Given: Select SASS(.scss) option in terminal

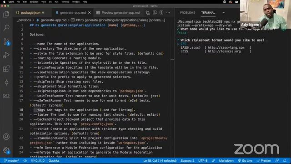Looking at the screenshot, I should [191, 47].
